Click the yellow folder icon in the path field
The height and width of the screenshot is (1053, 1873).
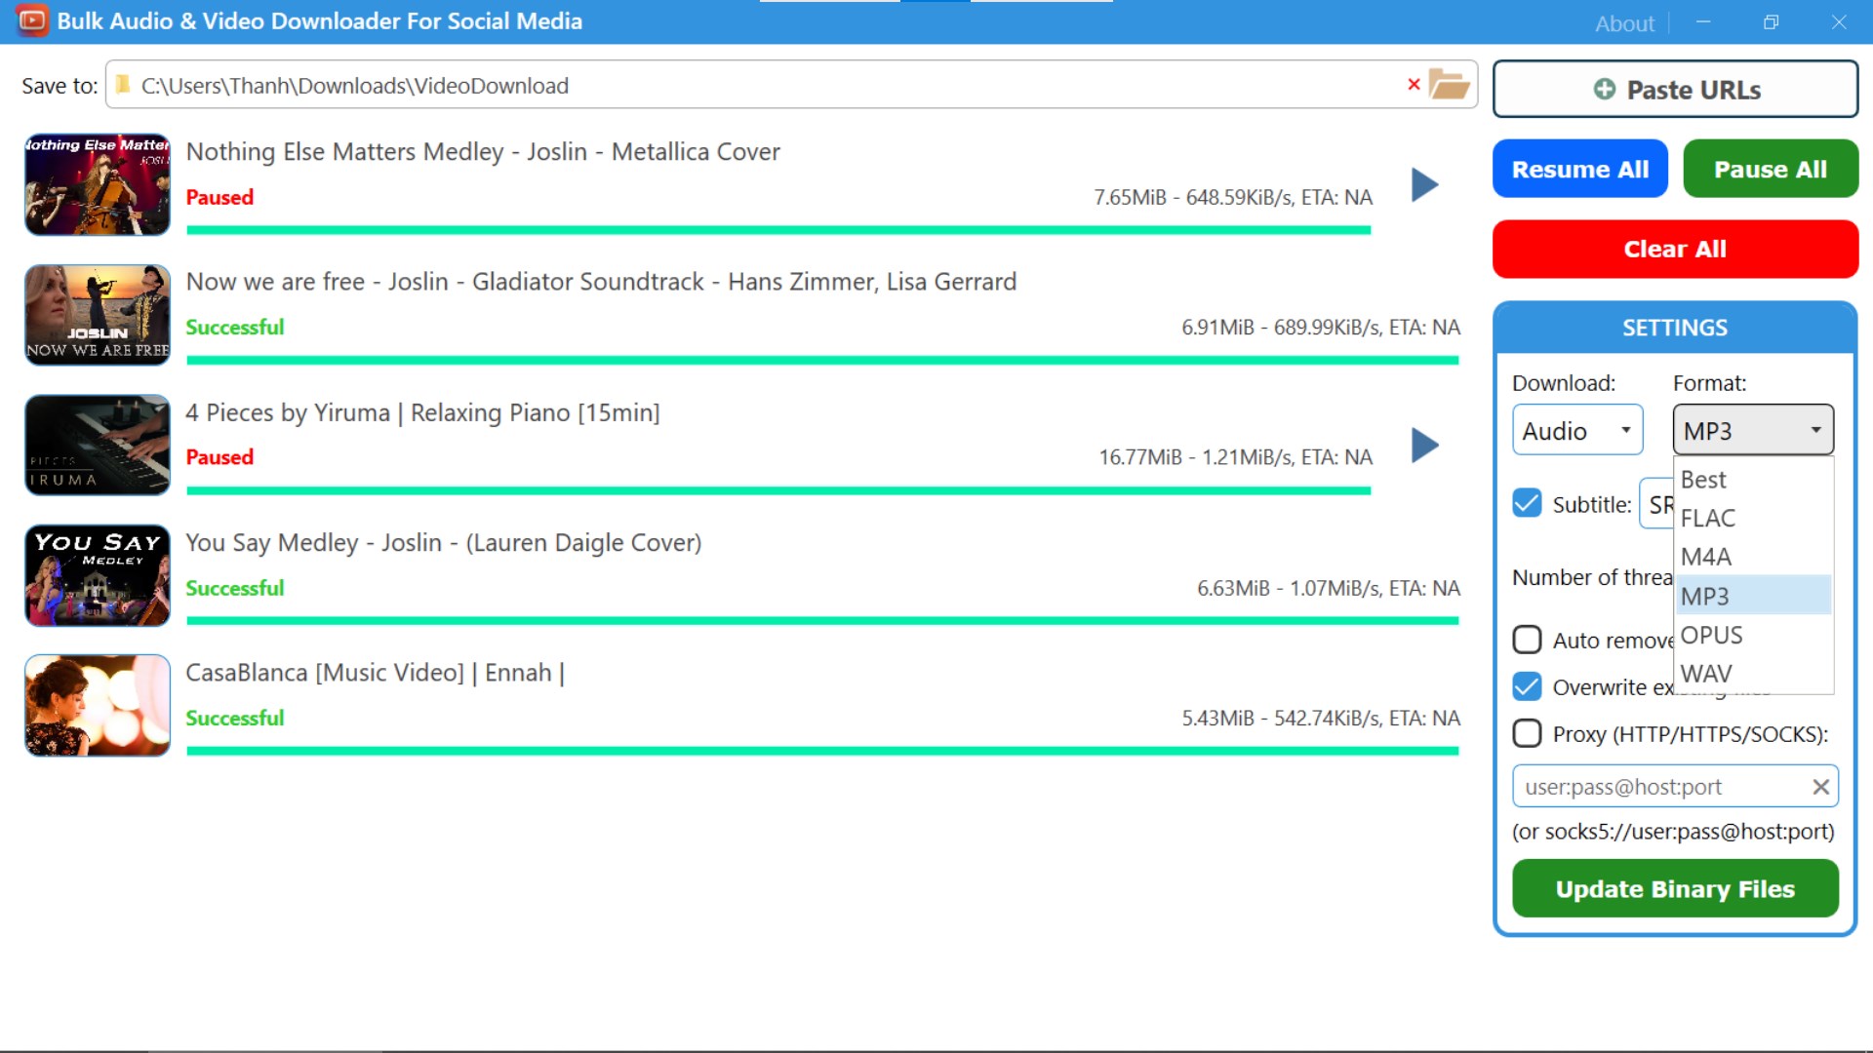click(124, 85)
